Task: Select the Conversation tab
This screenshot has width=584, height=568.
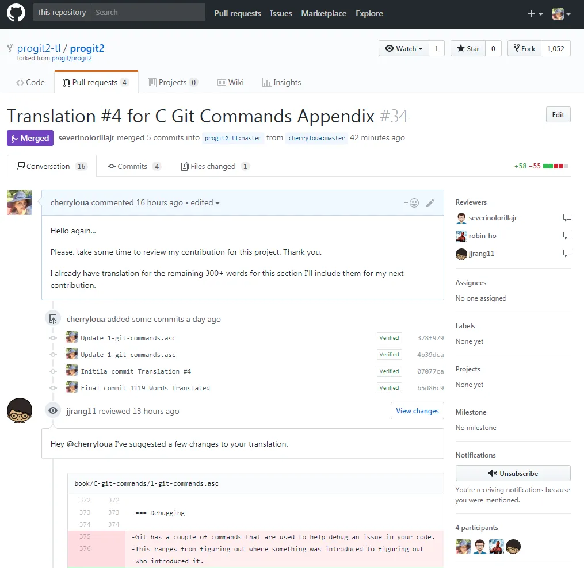Action: pos(51,166)
